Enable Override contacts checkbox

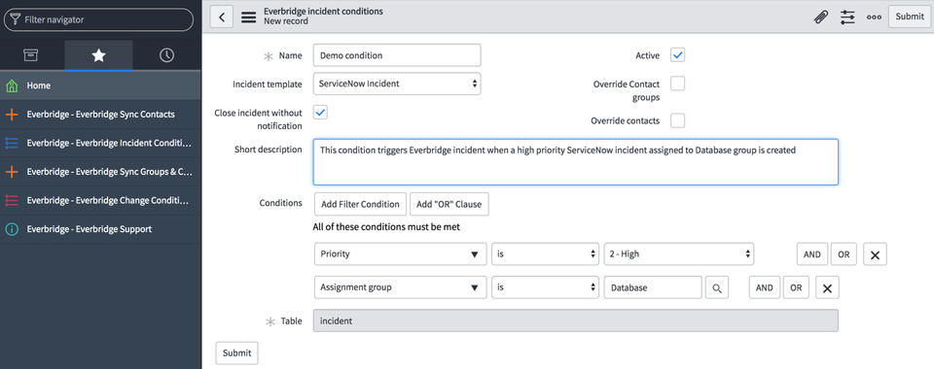(678, 120)
